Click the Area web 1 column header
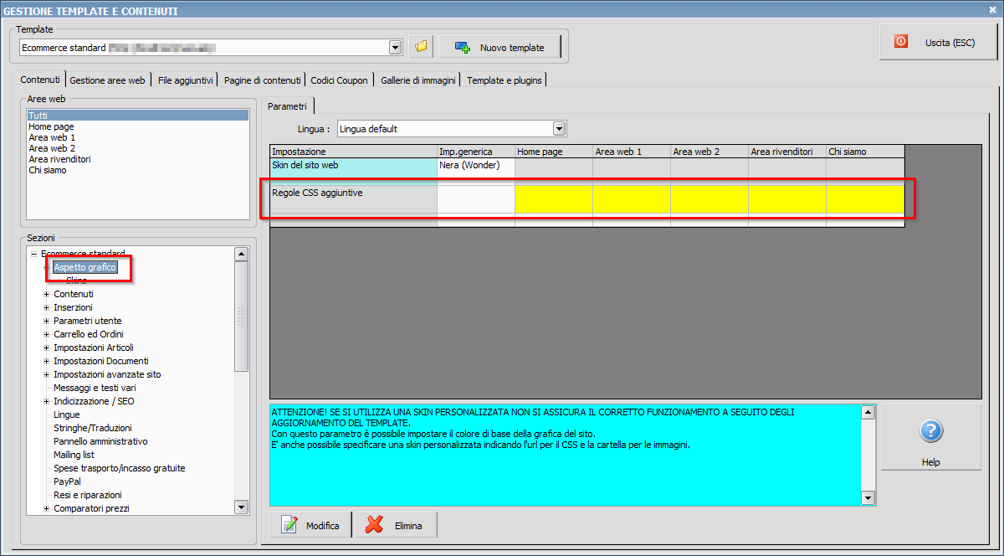 [x=631, y=152]
